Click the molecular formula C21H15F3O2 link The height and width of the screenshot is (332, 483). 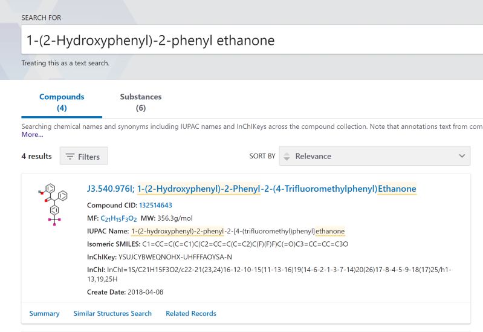click(118, 218)
